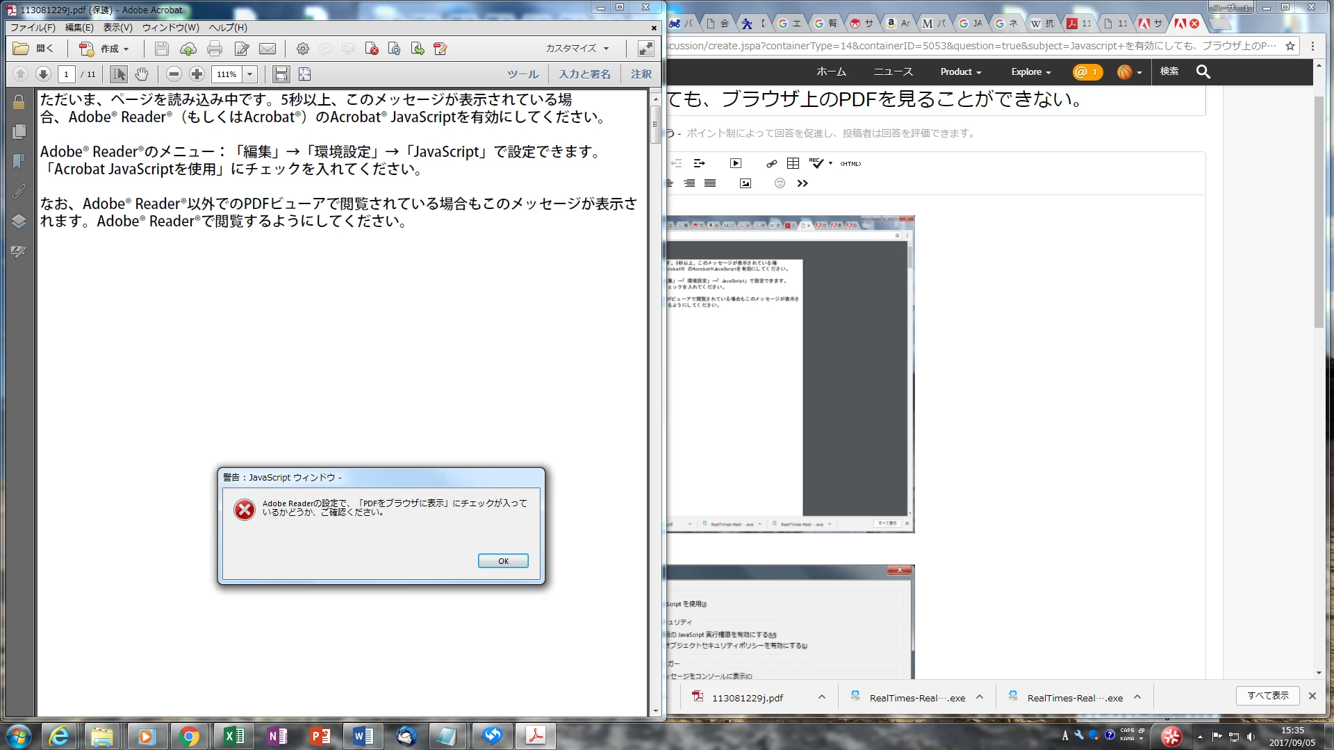
Task: Toggle the text selection tool
Action: tap(119, 74)
